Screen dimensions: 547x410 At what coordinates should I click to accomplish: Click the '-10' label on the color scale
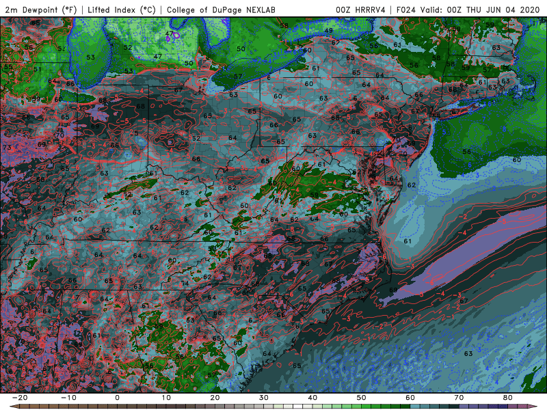[68, 398]
